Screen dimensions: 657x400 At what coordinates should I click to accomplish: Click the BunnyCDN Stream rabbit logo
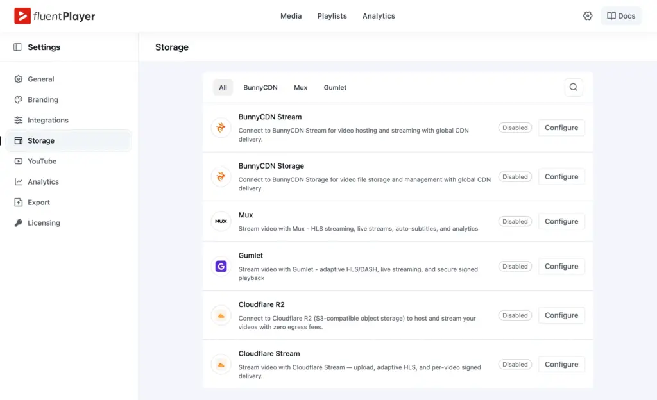(221, 128)
